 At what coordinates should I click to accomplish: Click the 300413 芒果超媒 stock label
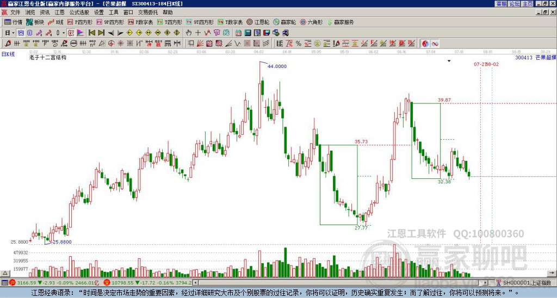(x=536, y=57)
